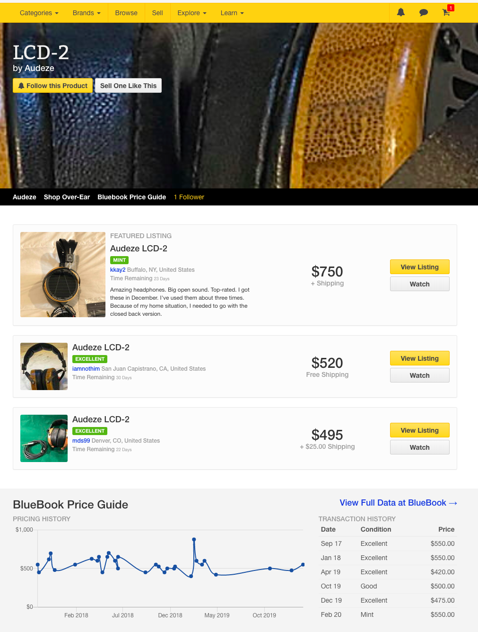The image size is (478, 632).
Task: Open the messages chat bubble icon
Action: pyautogui.click(x=424, y=13)
